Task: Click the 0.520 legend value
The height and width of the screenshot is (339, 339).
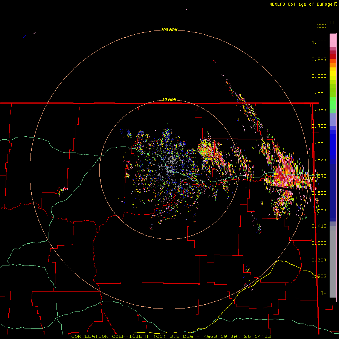Action: (x=319, y=193)
